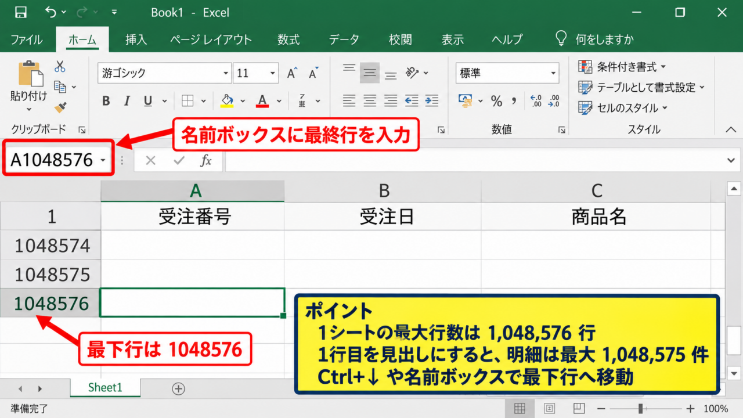Click the Format Painter brush icon
Image resolution: width=743 pixels, height=418 pixels.
click(60, 107)
